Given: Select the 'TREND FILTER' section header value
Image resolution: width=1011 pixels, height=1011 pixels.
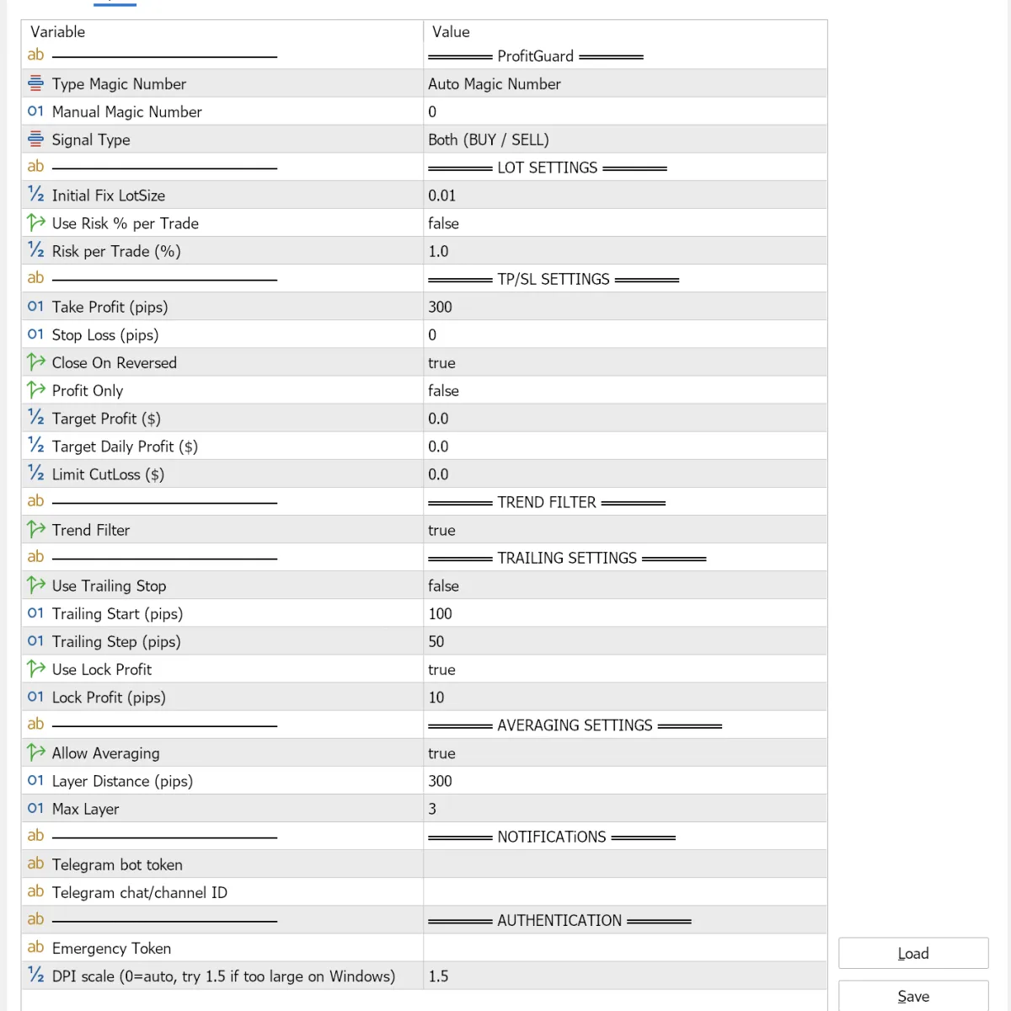Looking at the screenshot, I should click(x=547, y=502).
